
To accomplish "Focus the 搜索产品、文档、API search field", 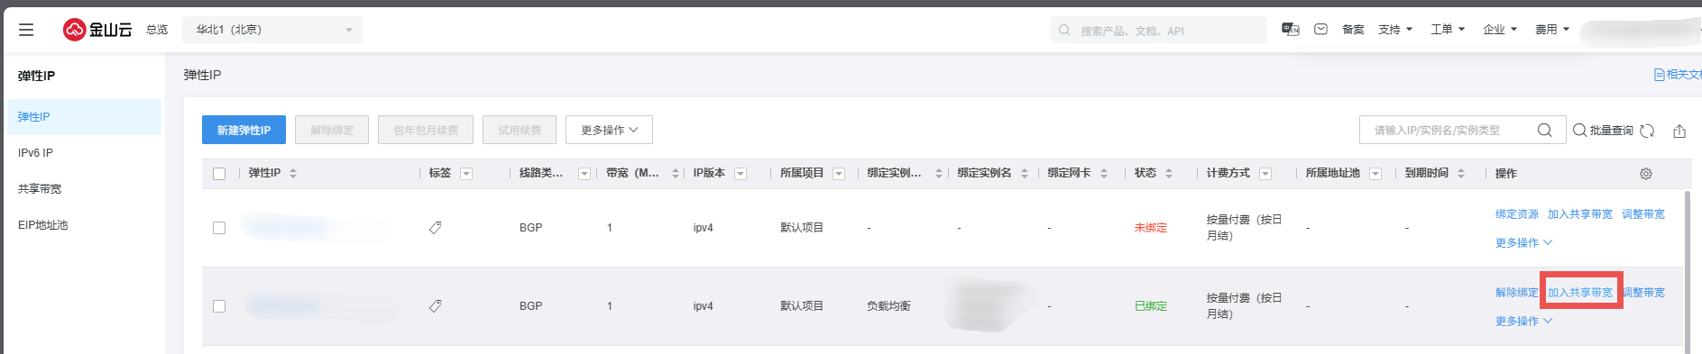I will click(x=1159, y=30).
